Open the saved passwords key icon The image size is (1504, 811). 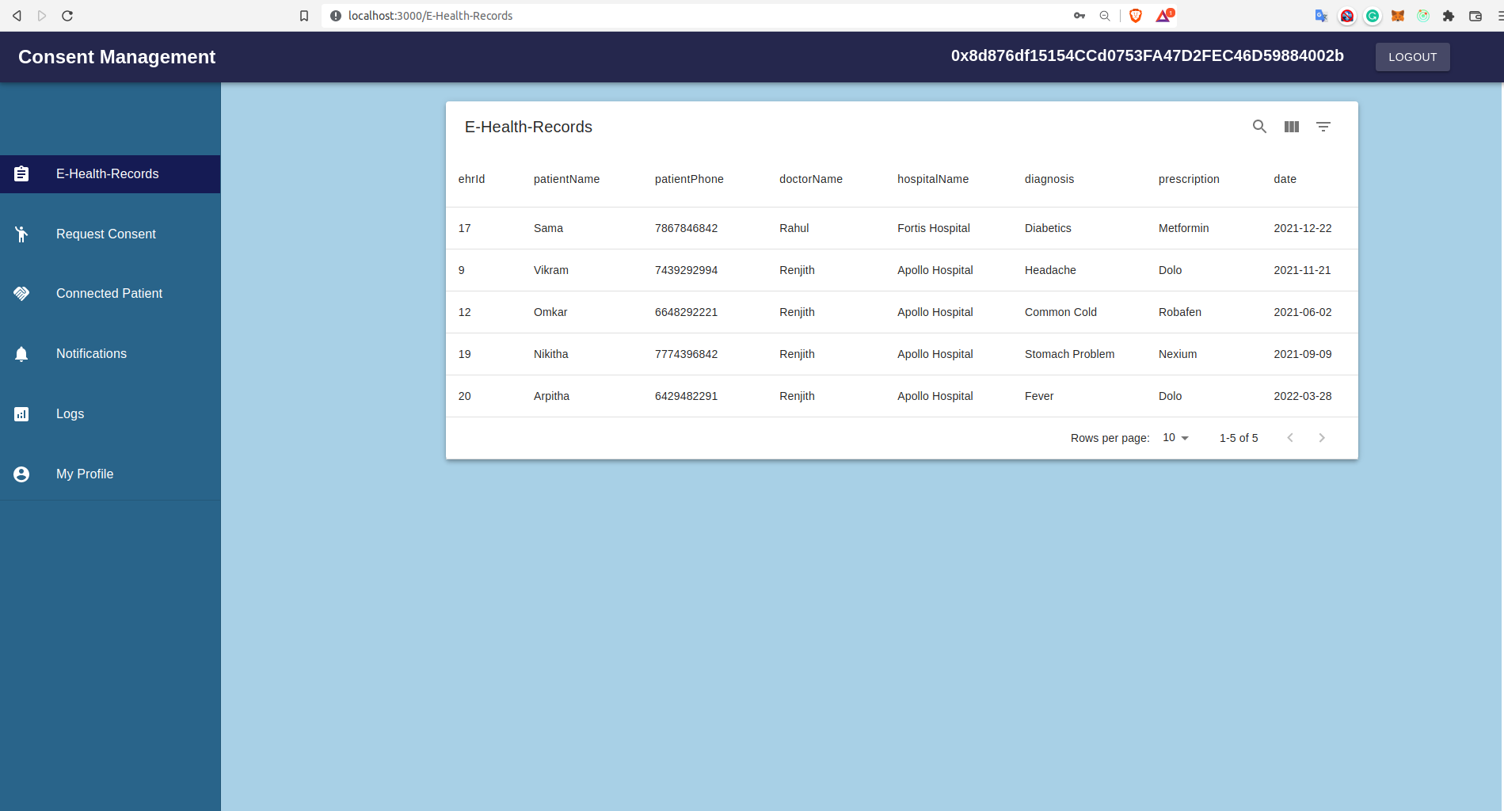1079,16
